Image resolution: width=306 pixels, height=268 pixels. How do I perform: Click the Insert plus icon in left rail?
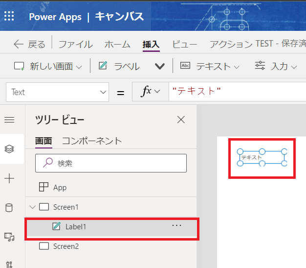tap(9, 178)
